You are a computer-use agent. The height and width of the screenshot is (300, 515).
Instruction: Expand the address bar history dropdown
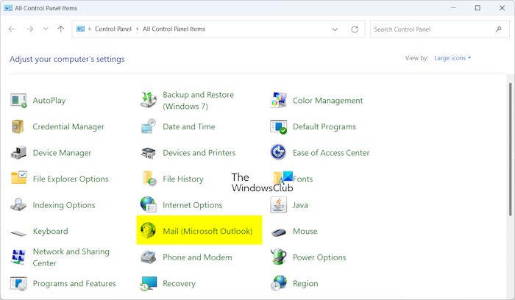335,29
